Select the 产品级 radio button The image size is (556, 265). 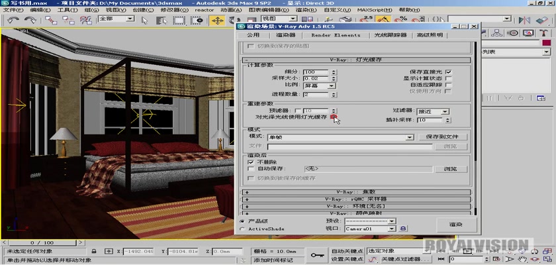242,221
